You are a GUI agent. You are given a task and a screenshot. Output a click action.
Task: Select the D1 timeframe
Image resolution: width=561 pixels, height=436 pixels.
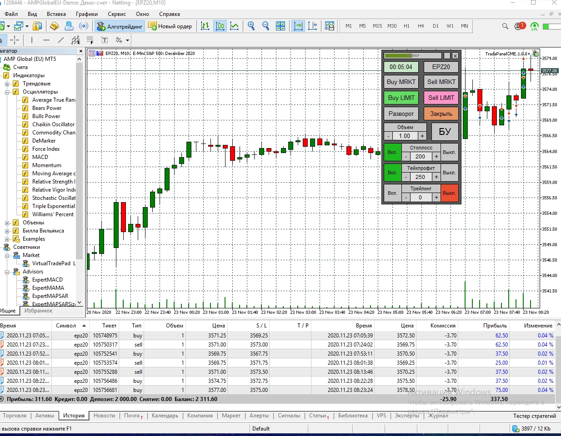pyautogui.click(x=436, y=26)
